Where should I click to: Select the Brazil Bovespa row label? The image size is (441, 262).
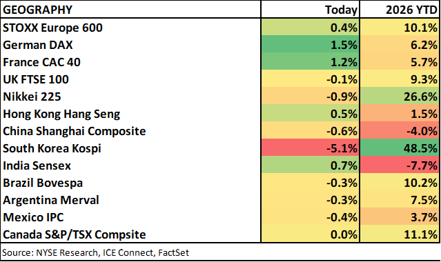(x=43, y=183)
